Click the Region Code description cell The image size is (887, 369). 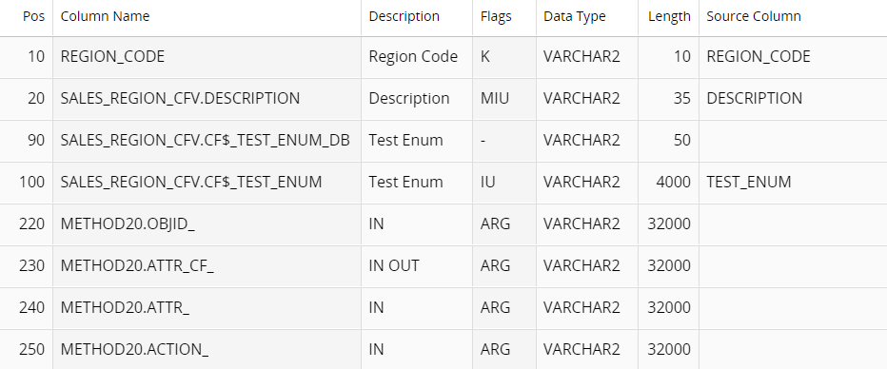417,56
